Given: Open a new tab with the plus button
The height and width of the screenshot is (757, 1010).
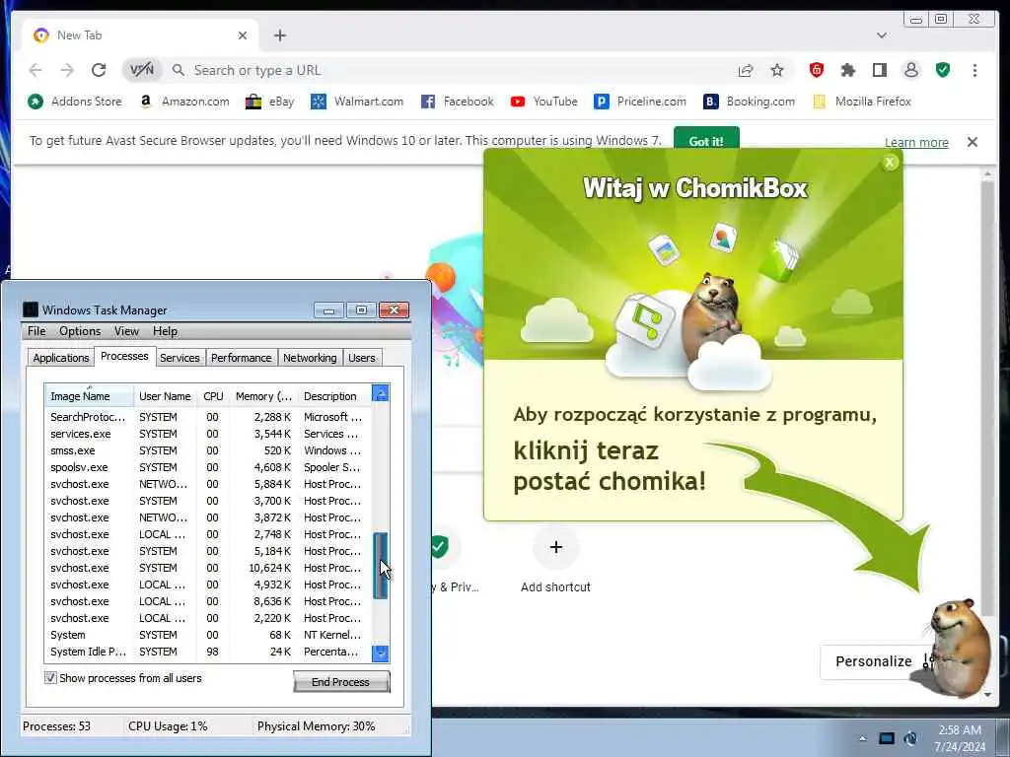Looking at the screenshot, I should (279, 35).
